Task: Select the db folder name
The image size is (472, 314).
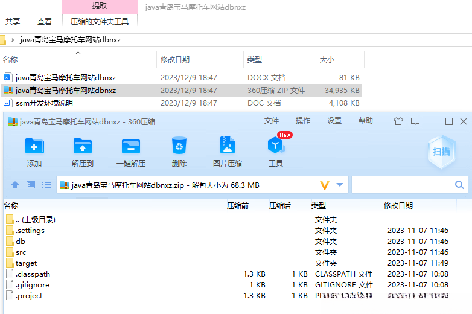Action: [21, 242]
